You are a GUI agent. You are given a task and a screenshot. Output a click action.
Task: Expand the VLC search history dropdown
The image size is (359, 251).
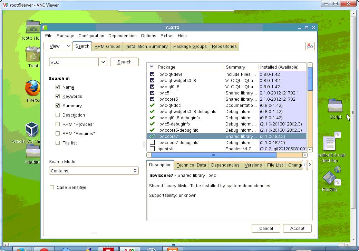click(x=103, y=62)
